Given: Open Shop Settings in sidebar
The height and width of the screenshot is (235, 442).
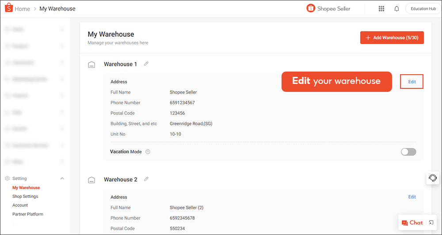Looking at the screenshot, I should tap(25, 197).
